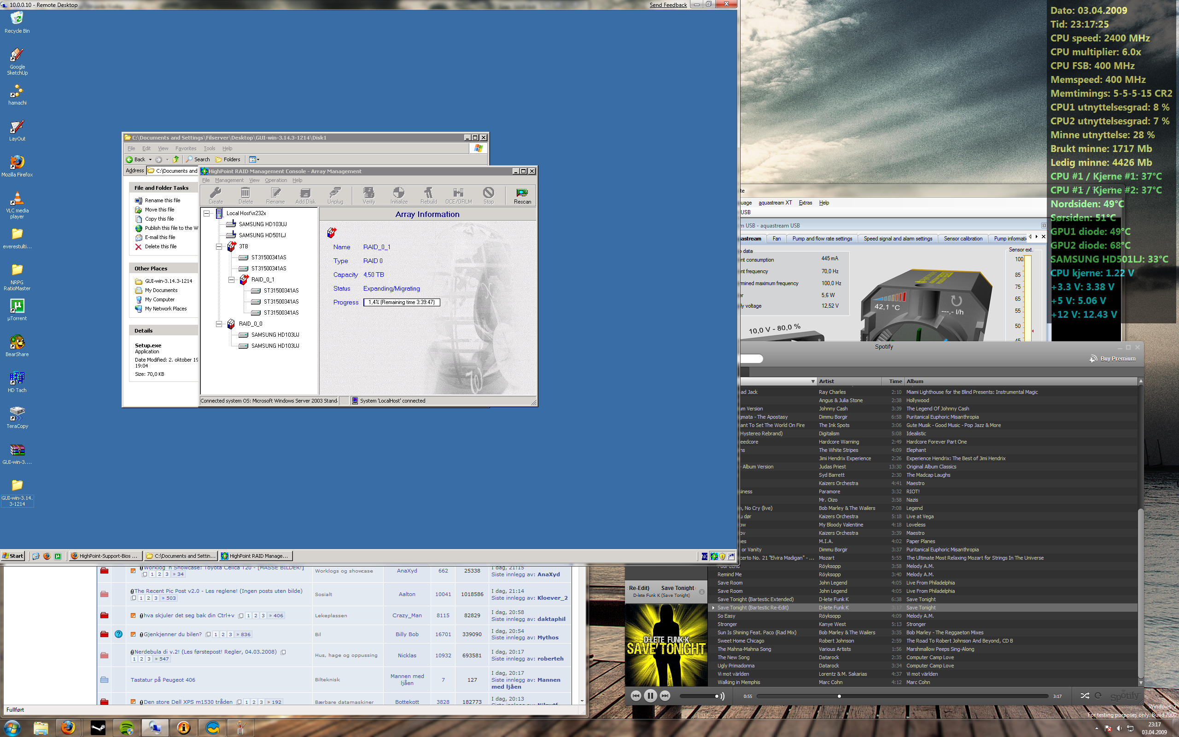
Task: Go to the previous Spotify track
Action: click(636, 696)
